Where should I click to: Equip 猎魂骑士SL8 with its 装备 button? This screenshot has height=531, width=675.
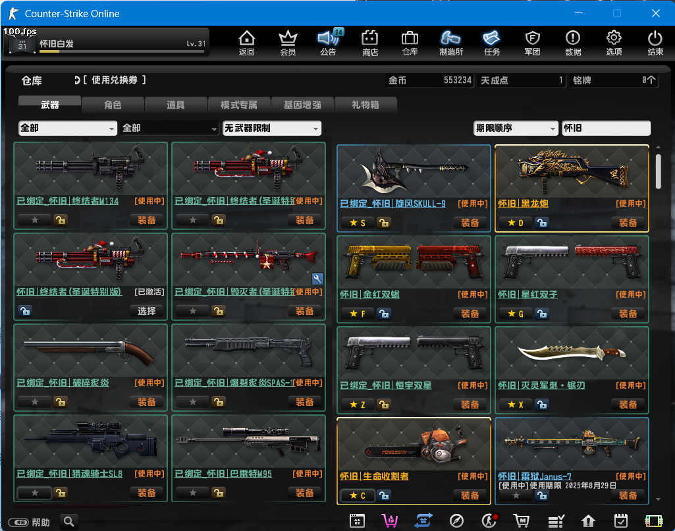(x=146, y=493)
